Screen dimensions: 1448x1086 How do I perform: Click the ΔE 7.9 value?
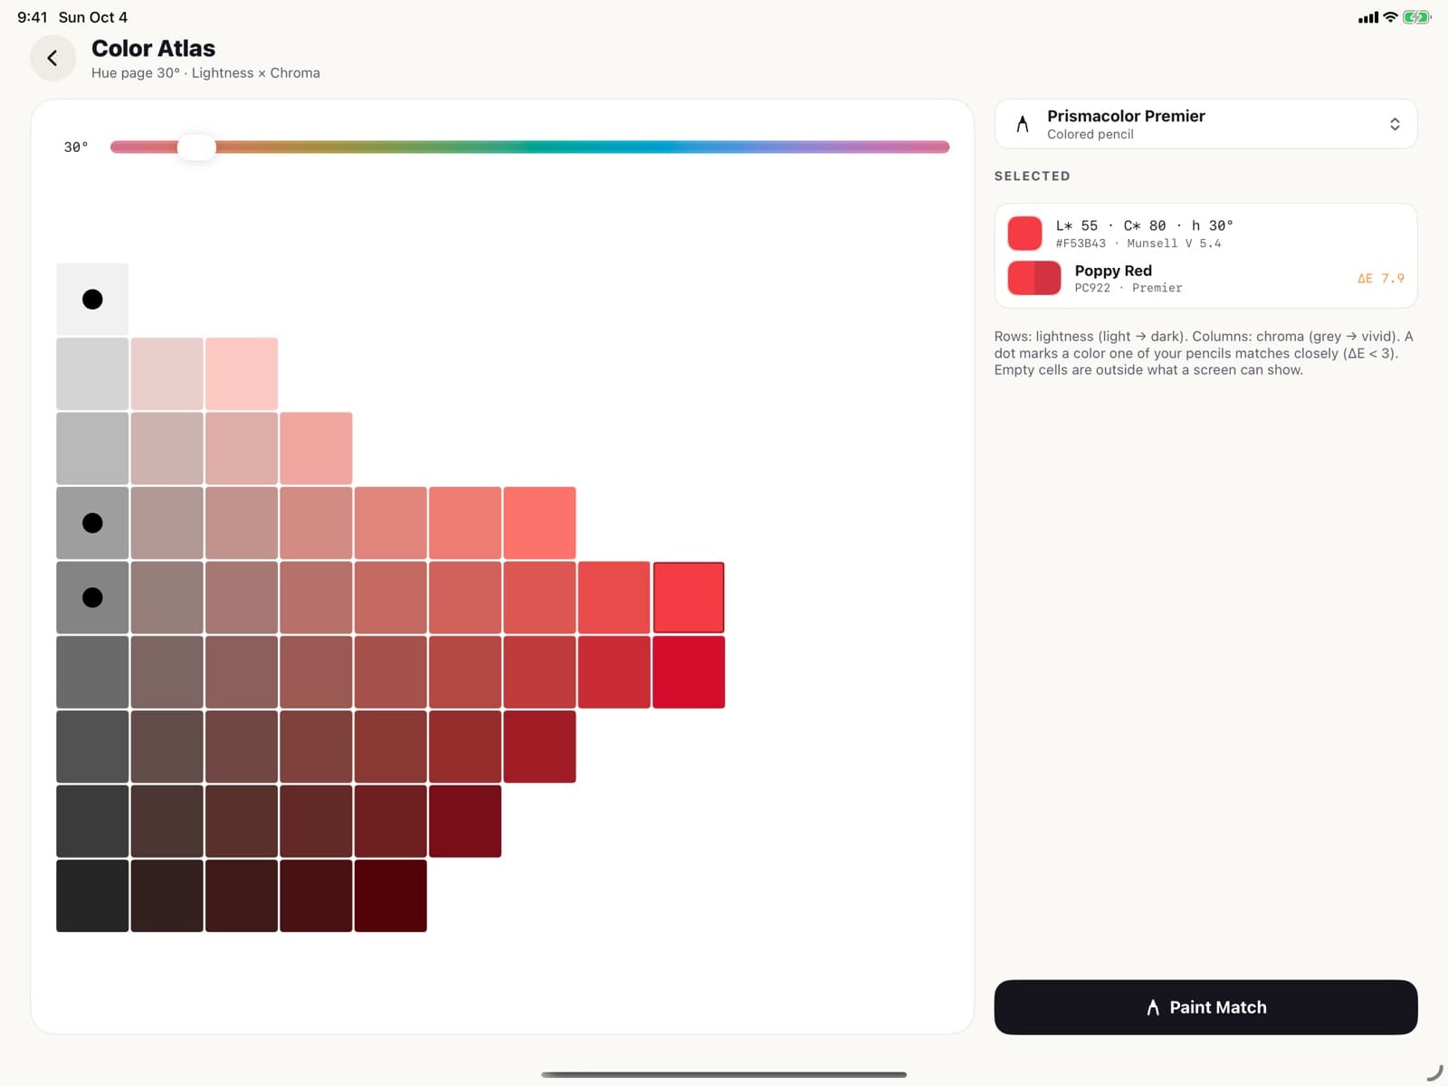pos(1381,279)
